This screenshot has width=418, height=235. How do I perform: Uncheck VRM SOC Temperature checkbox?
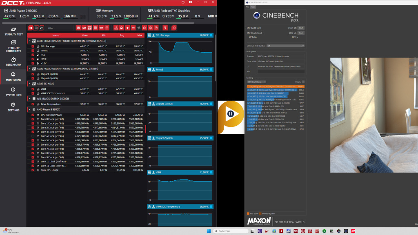[x=33, y=93]
